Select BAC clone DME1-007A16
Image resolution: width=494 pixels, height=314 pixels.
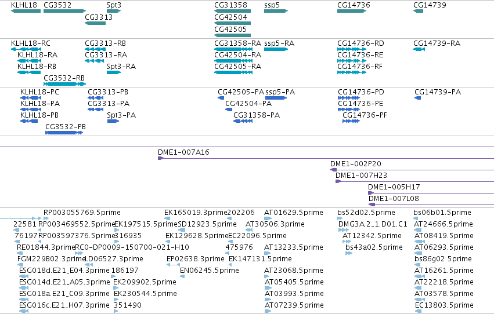pyautogui.click(x=326, y=158)
